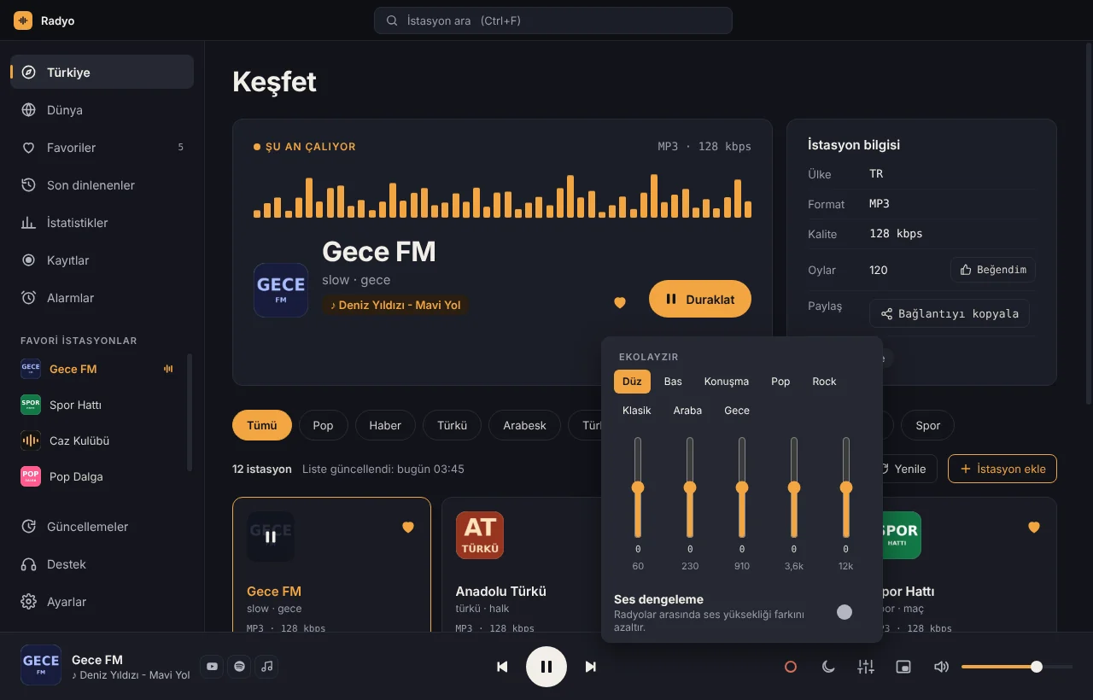Viewport: 1093px width, 700px height.
Task: Go to Son dinlenenler
Action: coord(102,185)
